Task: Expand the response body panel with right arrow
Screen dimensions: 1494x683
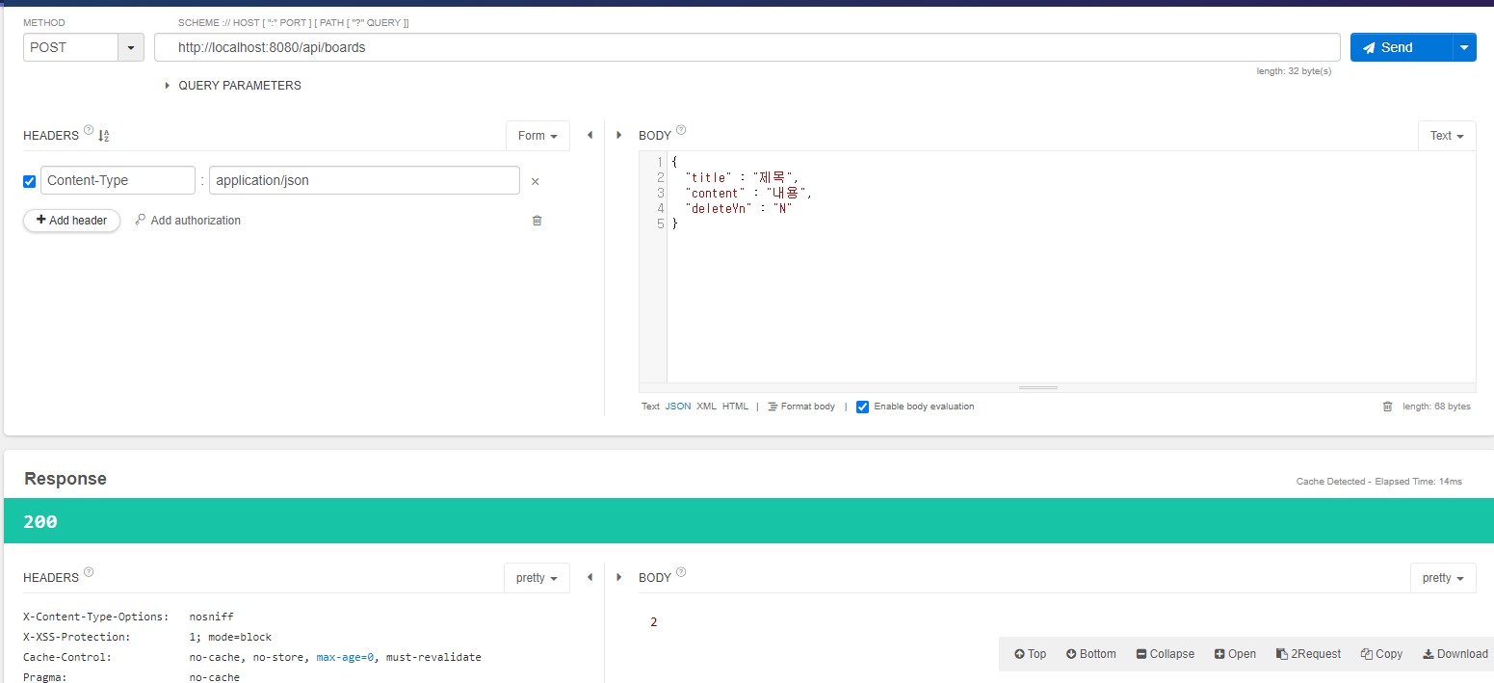Action: (618, 577)
